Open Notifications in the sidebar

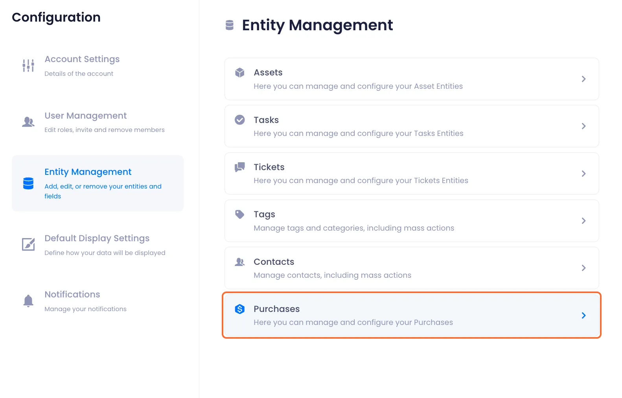pyautogui.click(x=72, y=295)
